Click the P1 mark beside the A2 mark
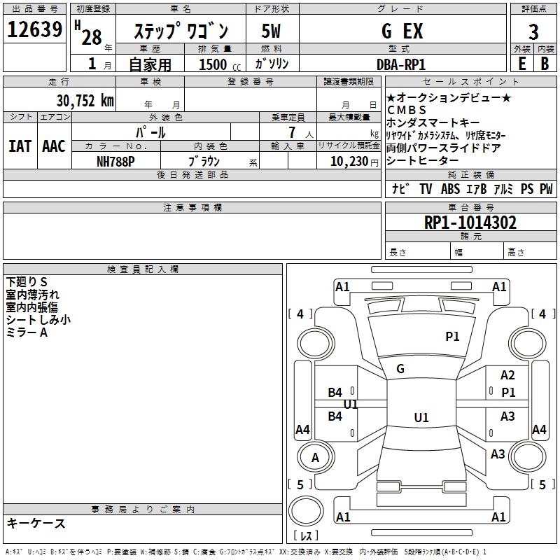This screenshot has width=560, height=560. [x=508, y=393]
